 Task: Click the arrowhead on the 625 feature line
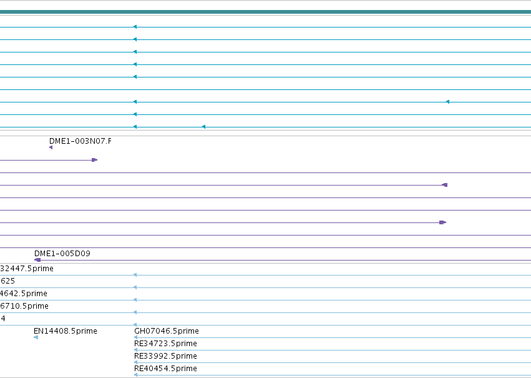pyautogui.click(x=135, y=287)
